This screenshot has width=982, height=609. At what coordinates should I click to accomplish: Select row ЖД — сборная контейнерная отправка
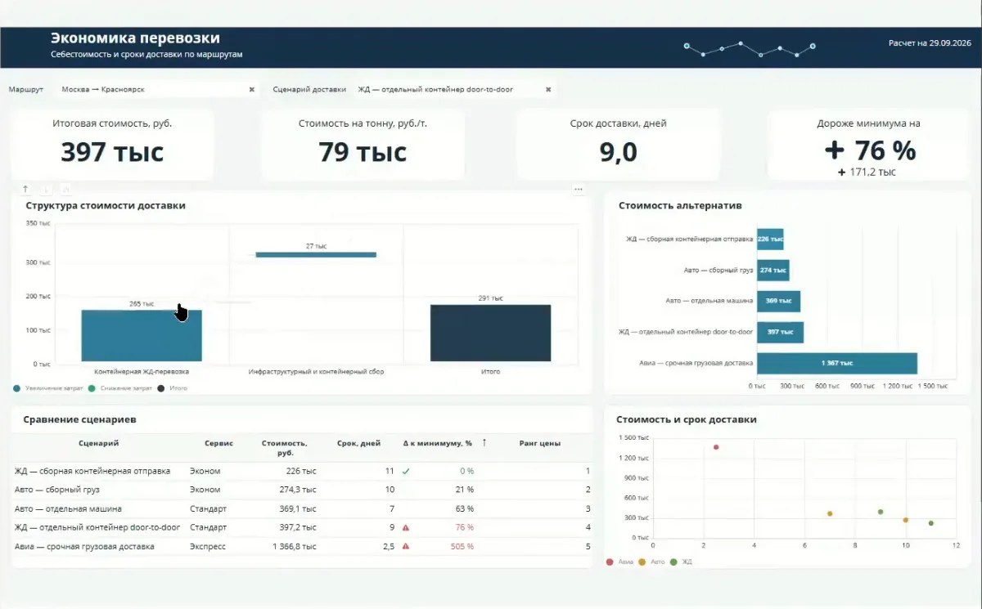tap(302, 471)
